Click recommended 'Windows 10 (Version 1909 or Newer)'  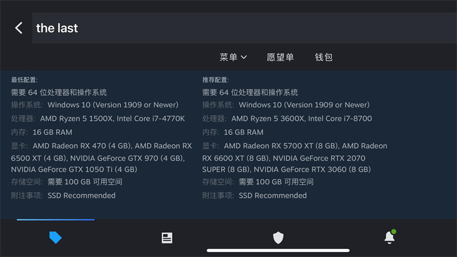[x=304, y=105]
